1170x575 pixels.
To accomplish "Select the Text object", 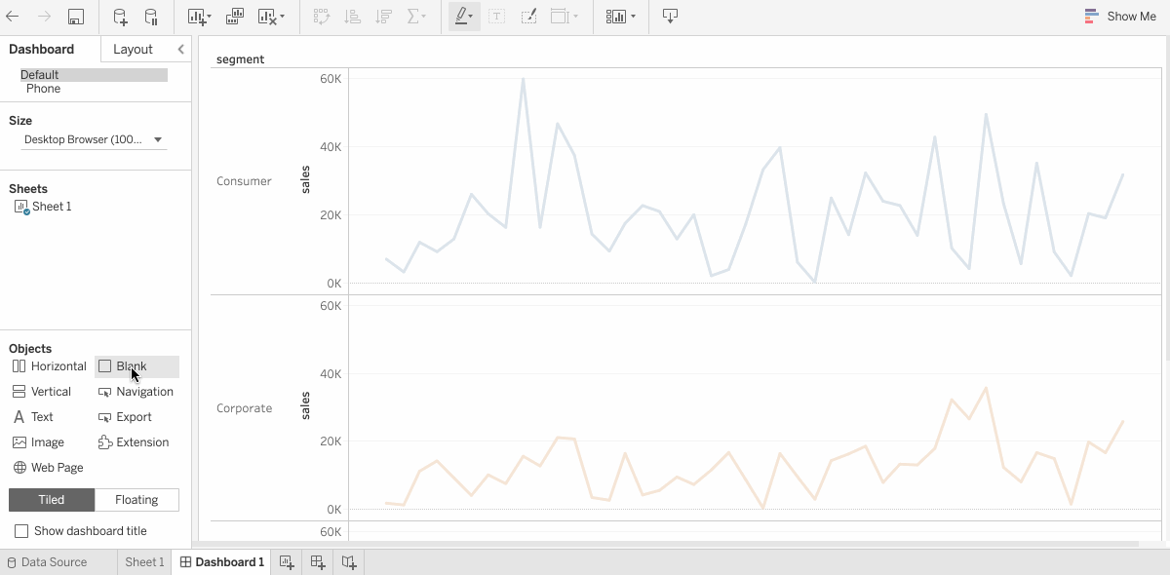I will tap(32, 417).
